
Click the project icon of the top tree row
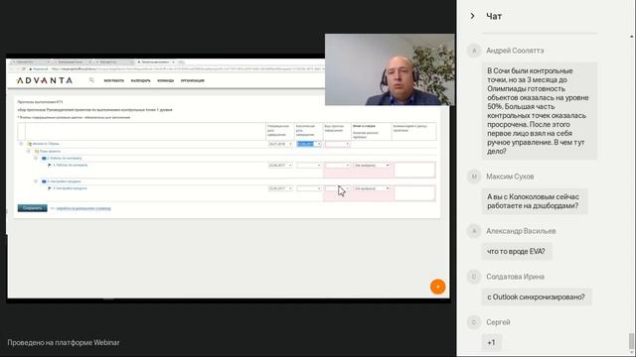[30, 144]
